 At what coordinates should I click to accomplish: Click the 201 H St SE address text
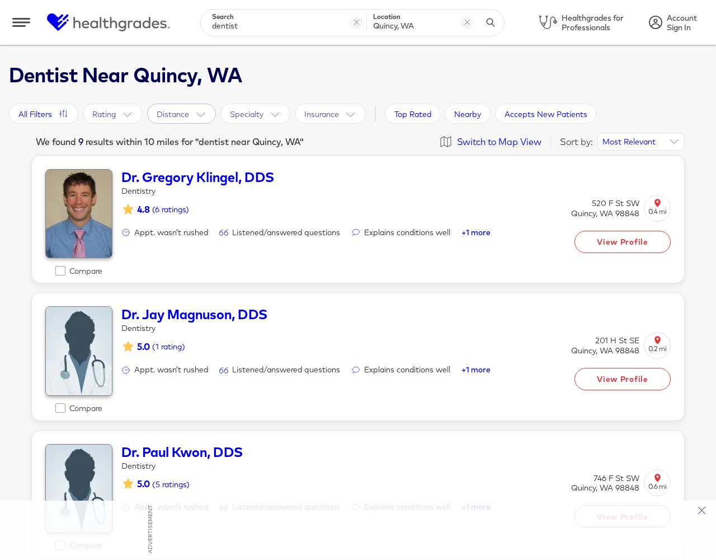click(617, 340)
